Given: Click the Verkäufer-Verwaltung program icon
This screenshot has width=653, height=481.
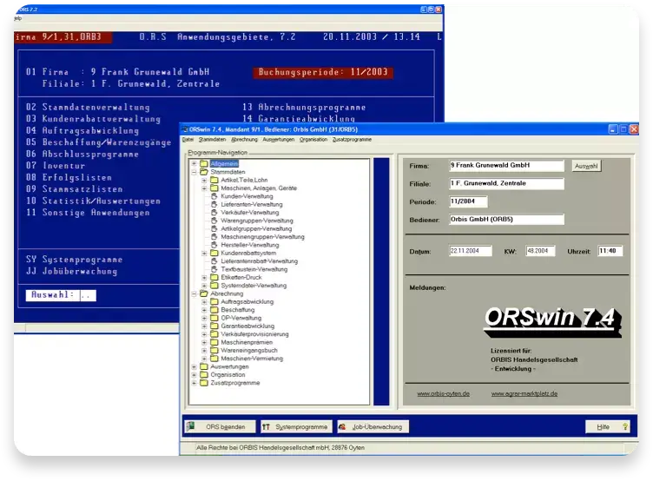Looking at the screenshot, I should 214,213.
